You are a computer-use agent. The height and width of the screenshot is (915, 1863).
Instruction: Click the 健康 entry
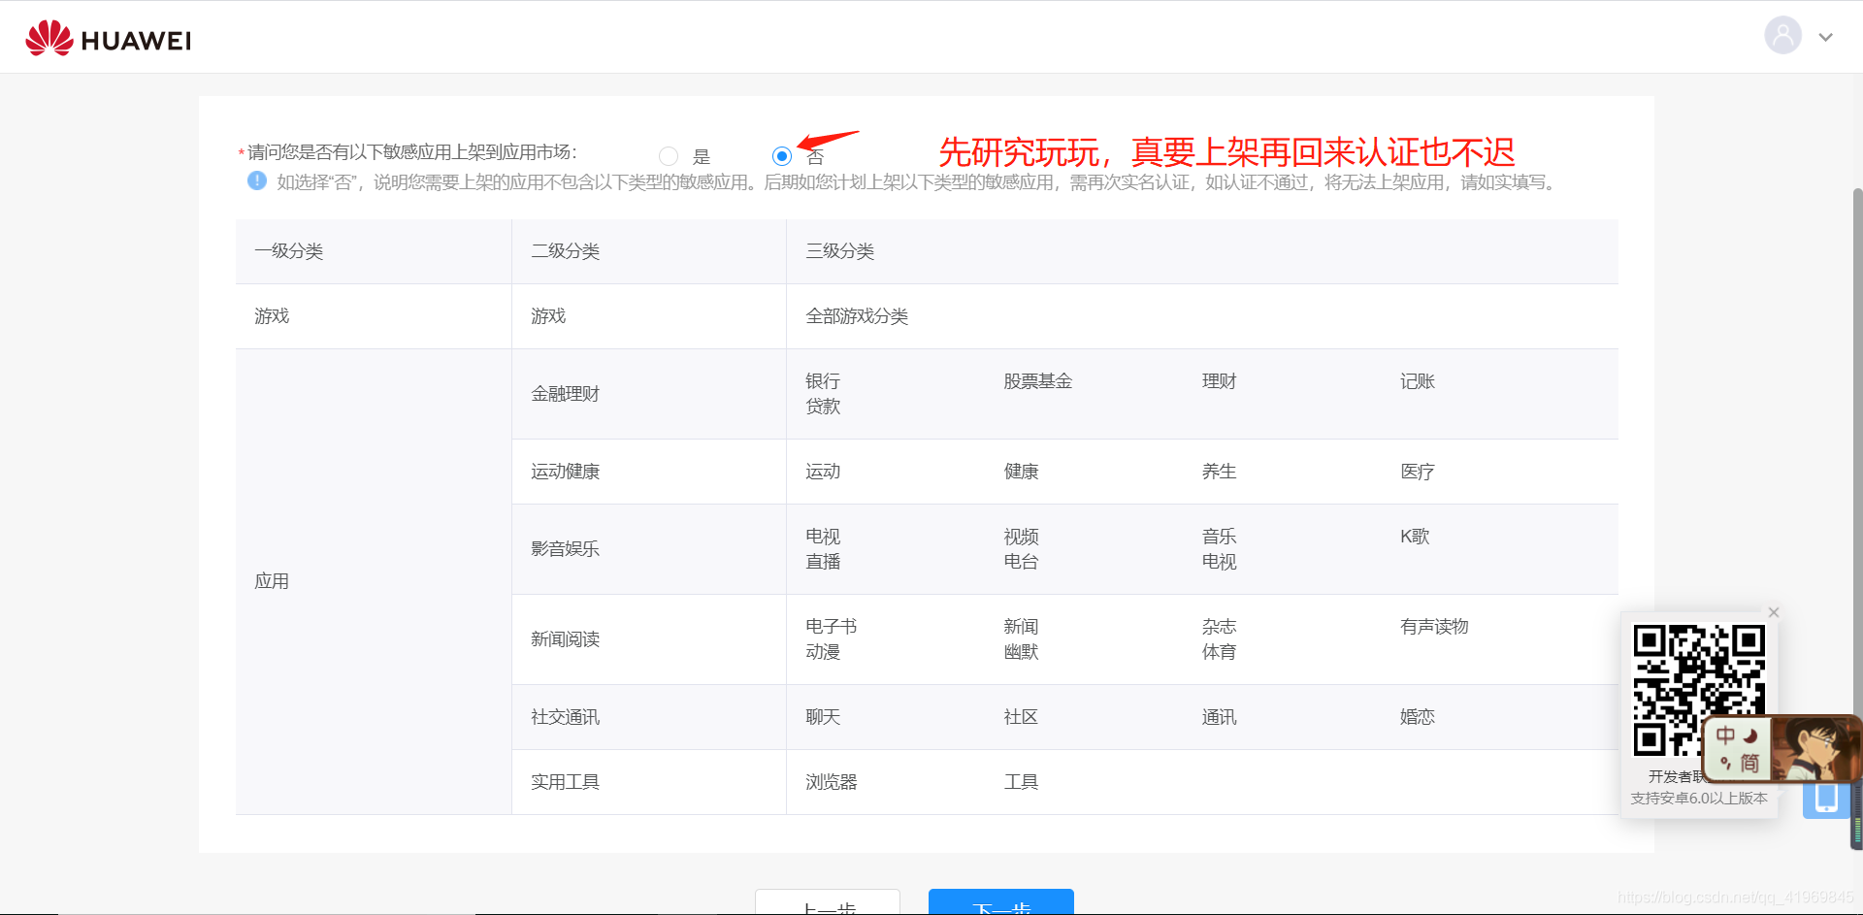pyautogui.click(x=1022, y=472)
